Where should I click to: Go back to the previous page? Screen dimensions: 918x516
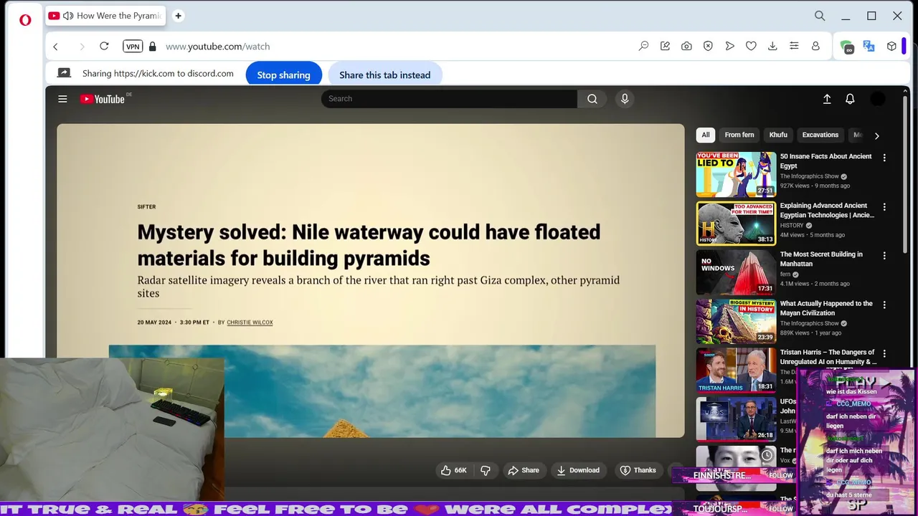(x=55, y=47)
